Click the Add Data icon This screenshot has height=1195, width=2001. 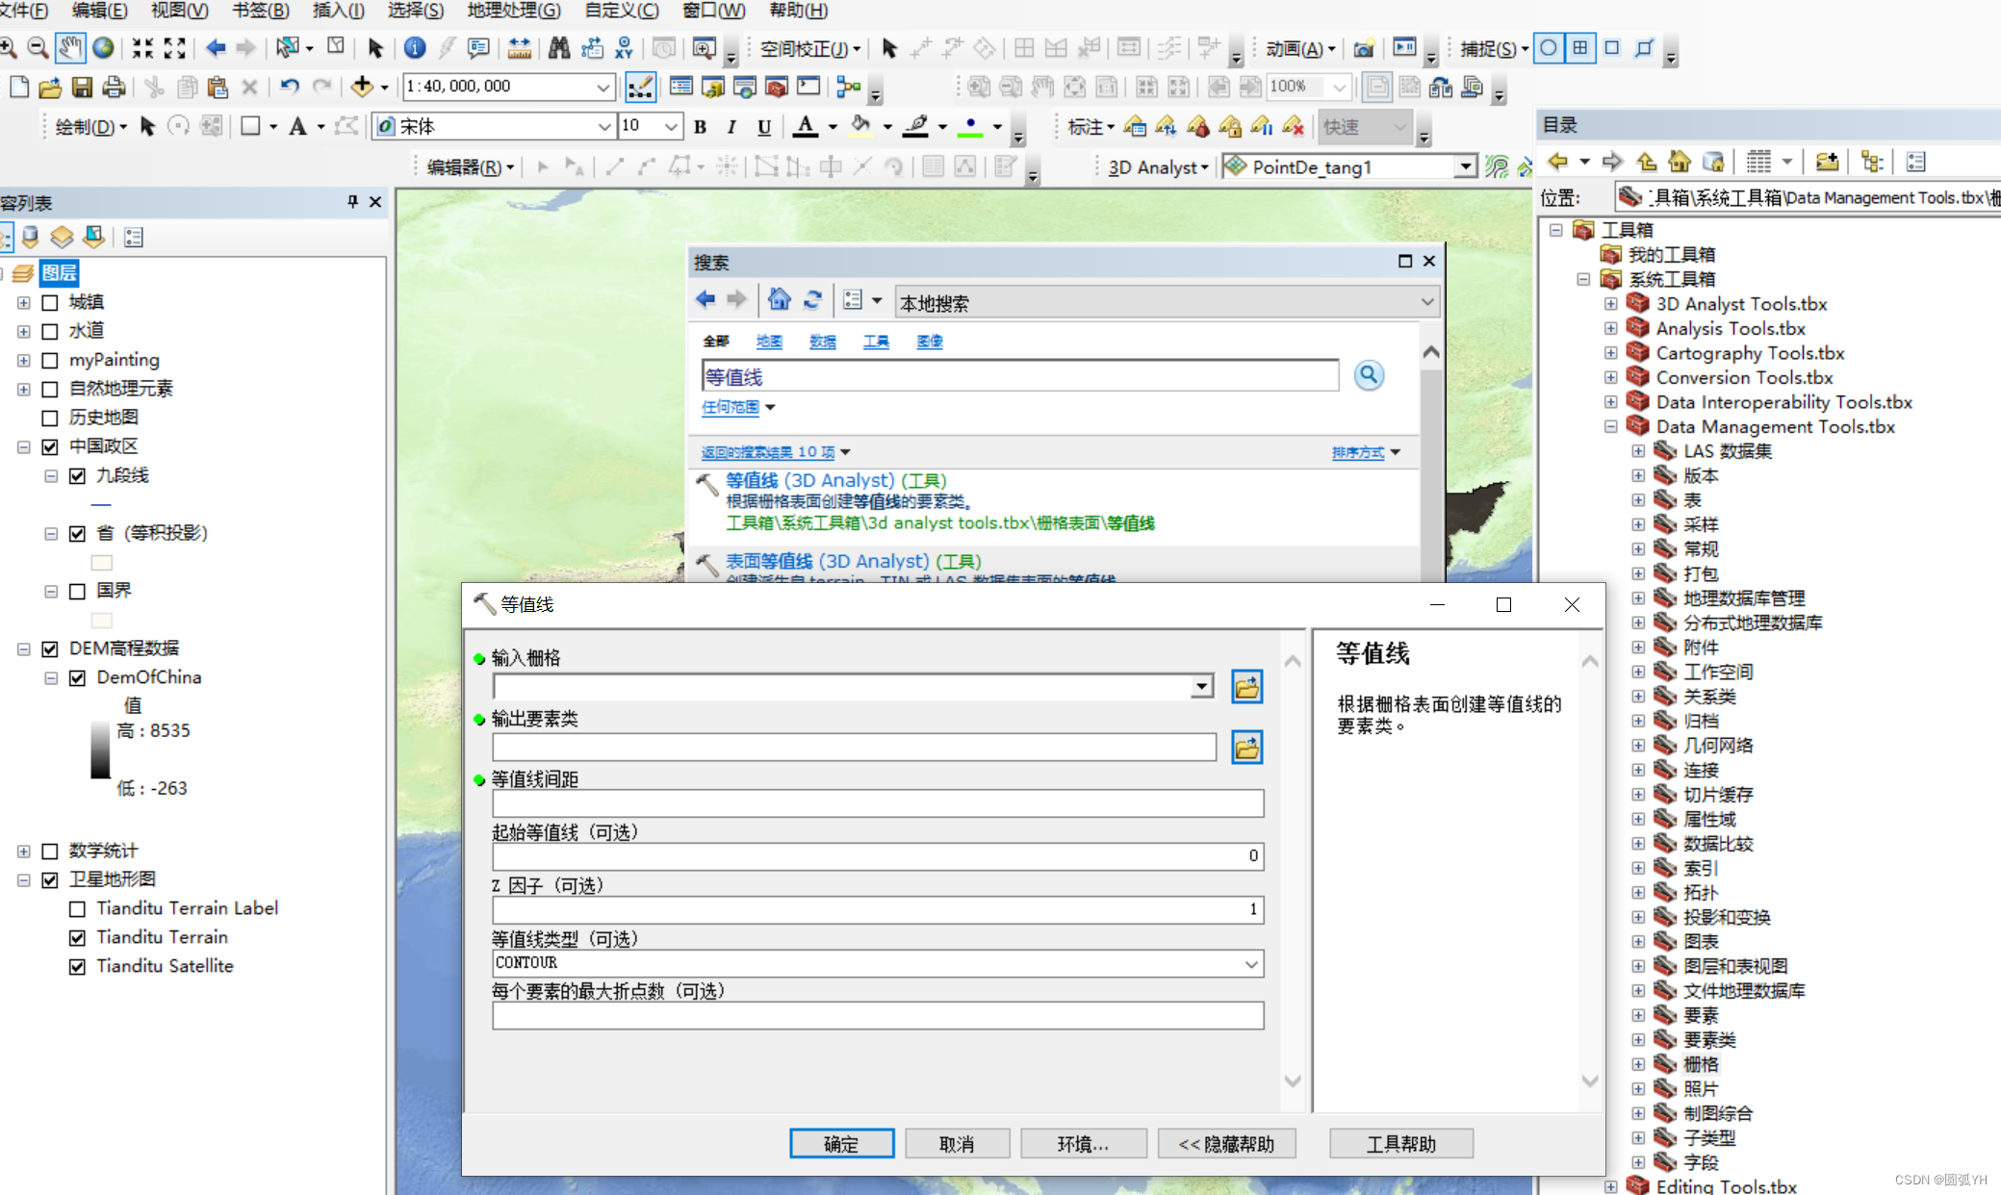pos(362,87)
